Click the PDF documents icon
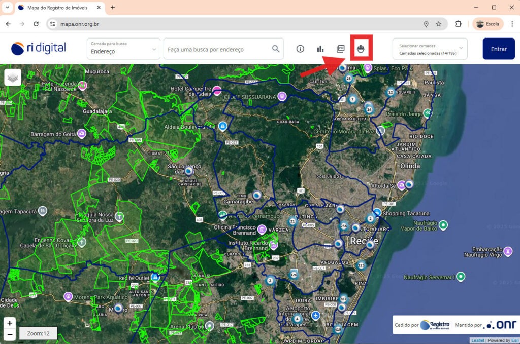Screen dimensions: 520x344 coord(341,49)
